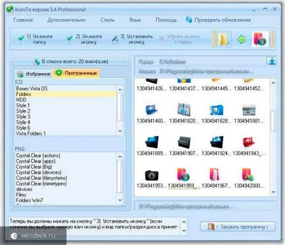Open the Дополнительно menu
Screen dimensions: 285x245
(x=66, y=20)
